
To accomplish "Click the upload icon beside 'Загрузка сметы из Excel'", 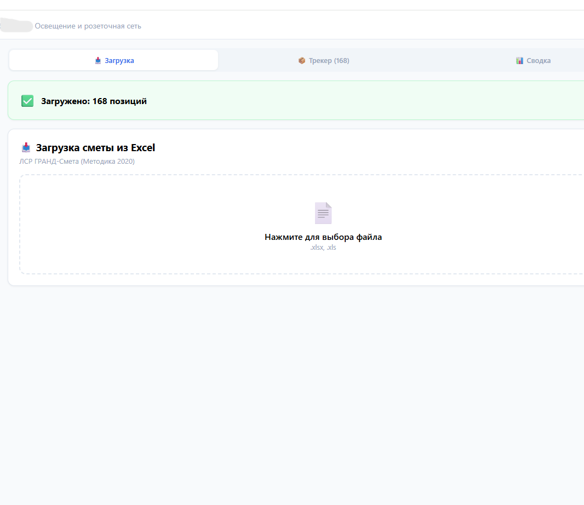I will tap(26, 147).
